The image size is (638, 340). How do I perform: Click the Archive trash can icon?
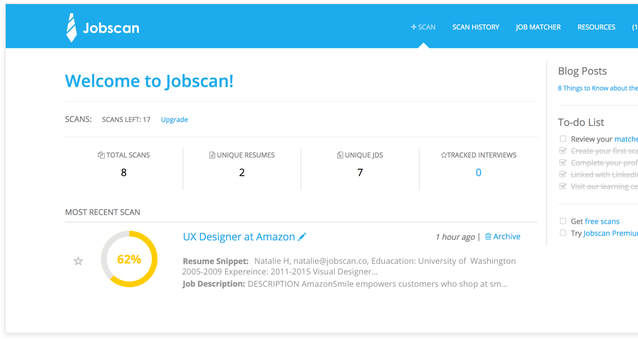(x=488, y=236)
